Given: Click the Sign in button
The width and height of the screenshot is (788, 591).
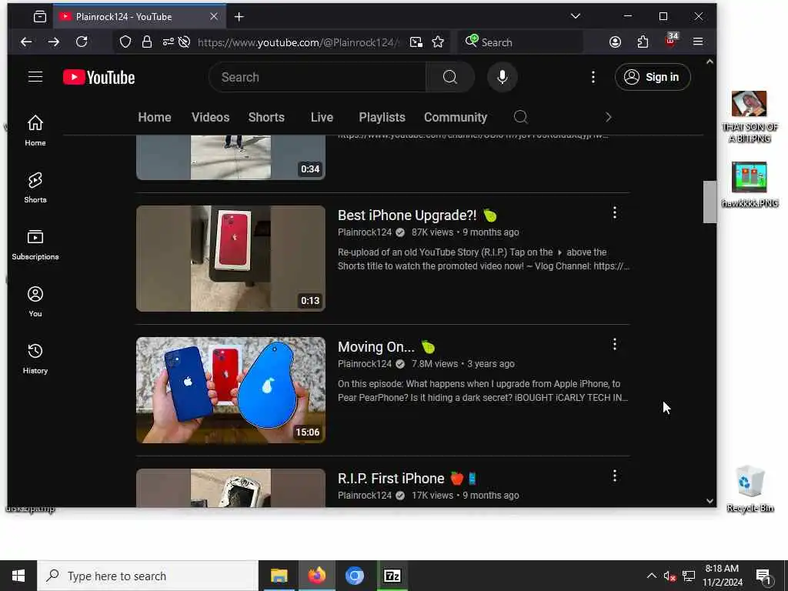Looking at the screenshot, I should point(653,77).
